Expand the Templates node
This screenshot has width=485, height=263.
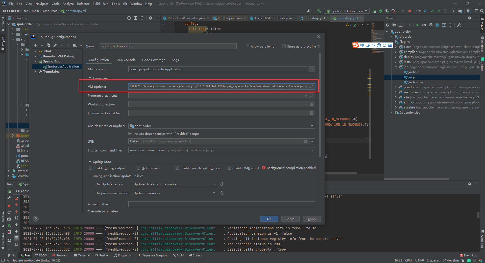point(35,71)
